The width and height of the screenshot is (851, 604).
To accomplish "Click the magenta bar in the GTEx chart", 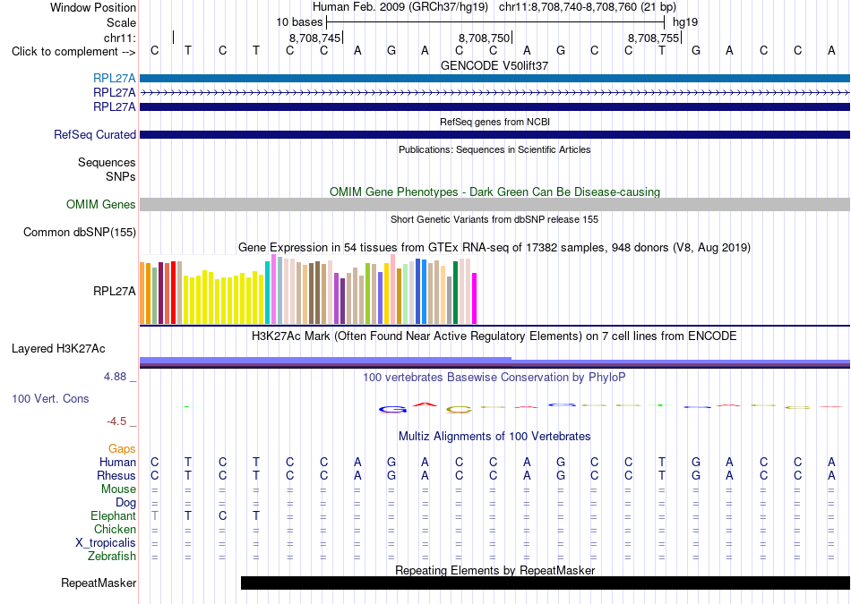I will [475, 298].
